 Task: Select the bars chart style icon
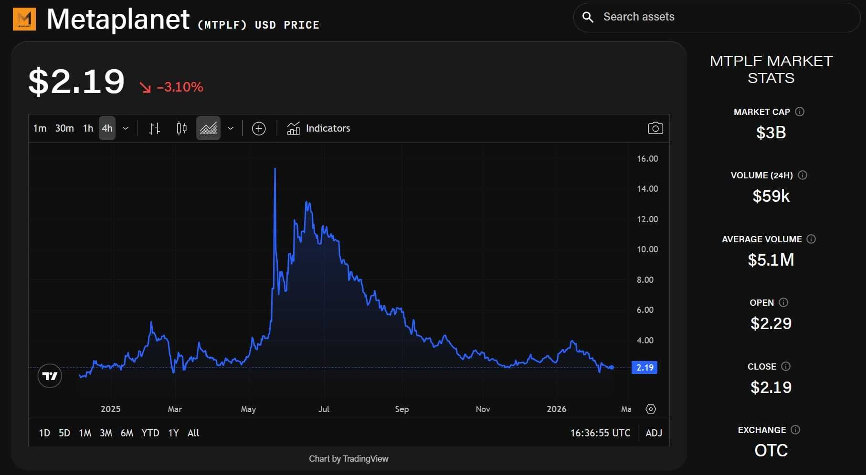(x=155, y=128)
